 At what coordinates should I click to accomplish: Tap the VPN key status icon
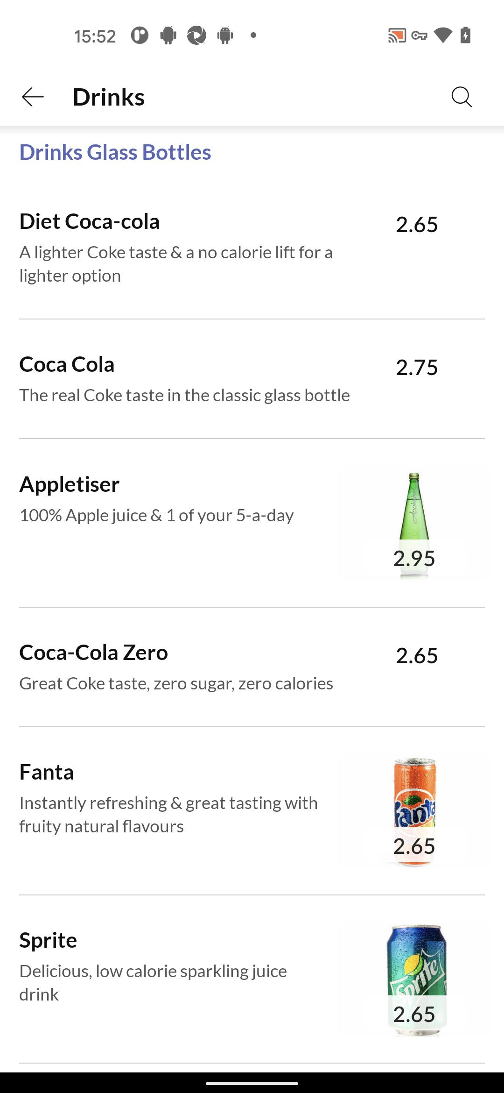(x=419, y=35)
